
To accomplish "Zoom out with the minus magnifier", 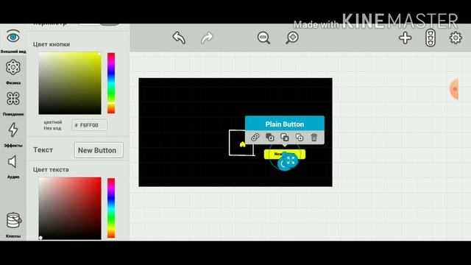I will [x=263, y=38].
